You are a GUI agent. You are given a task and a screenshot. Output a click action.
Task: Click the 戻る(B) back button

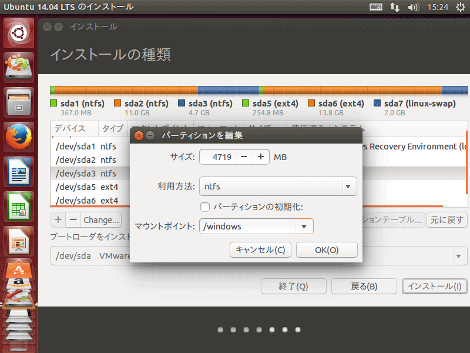pos(364,287)
